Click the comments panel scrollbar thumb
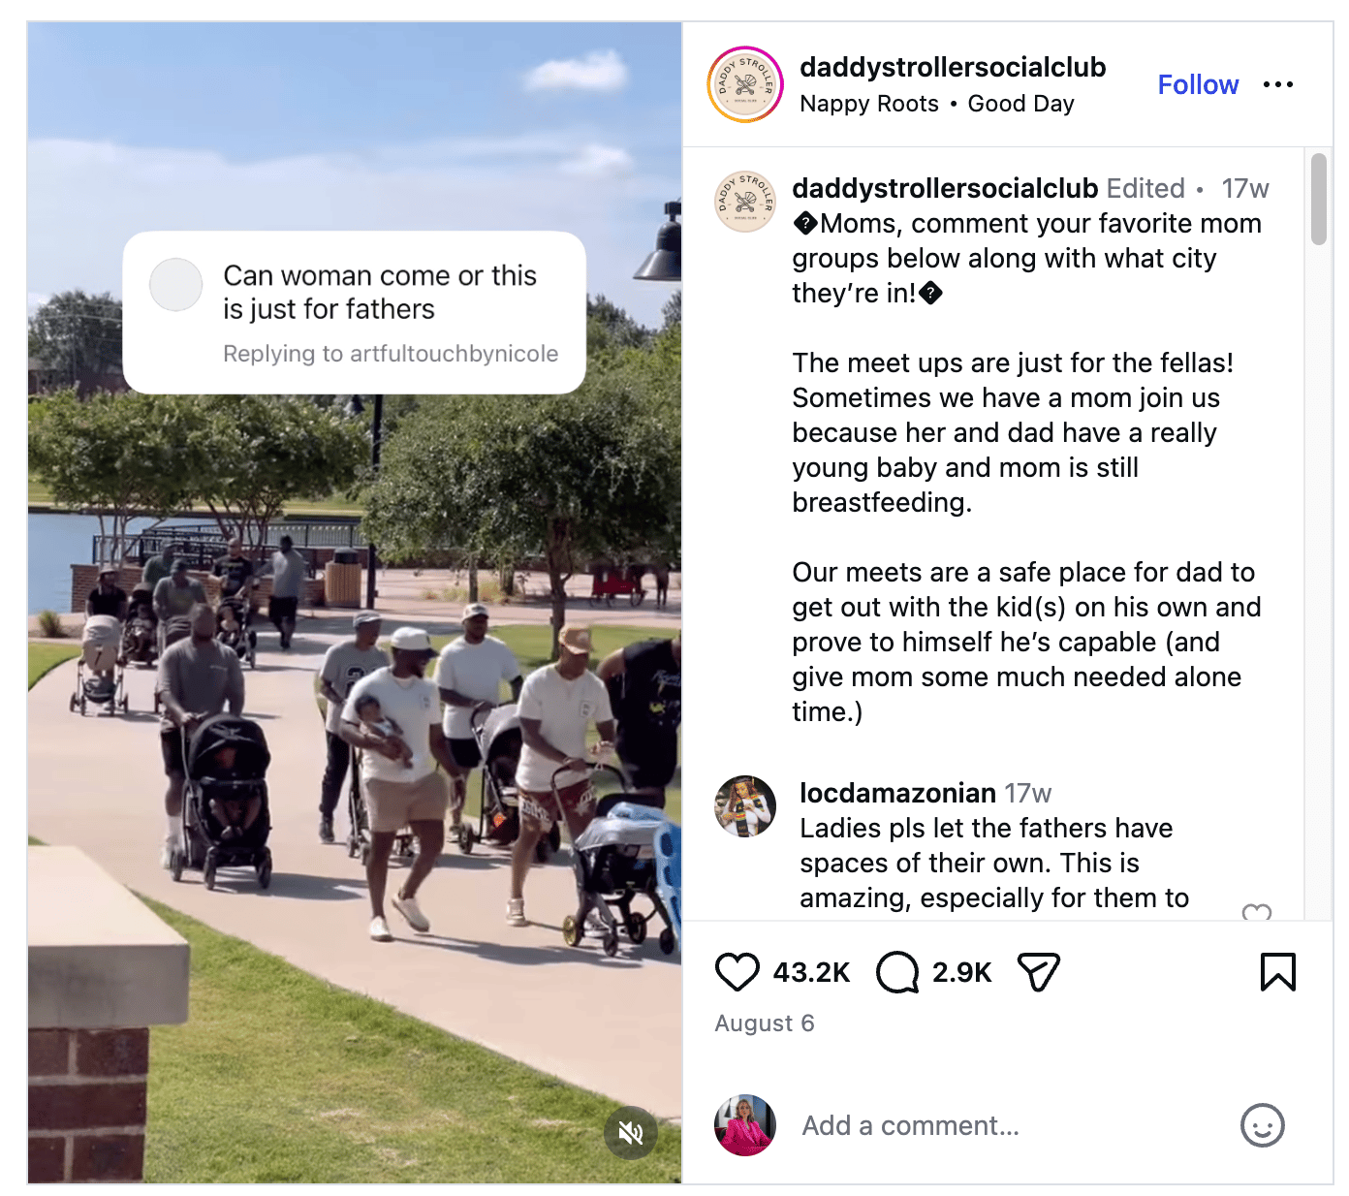Screen dimensions: 1349x1196 click(1318, 199)
